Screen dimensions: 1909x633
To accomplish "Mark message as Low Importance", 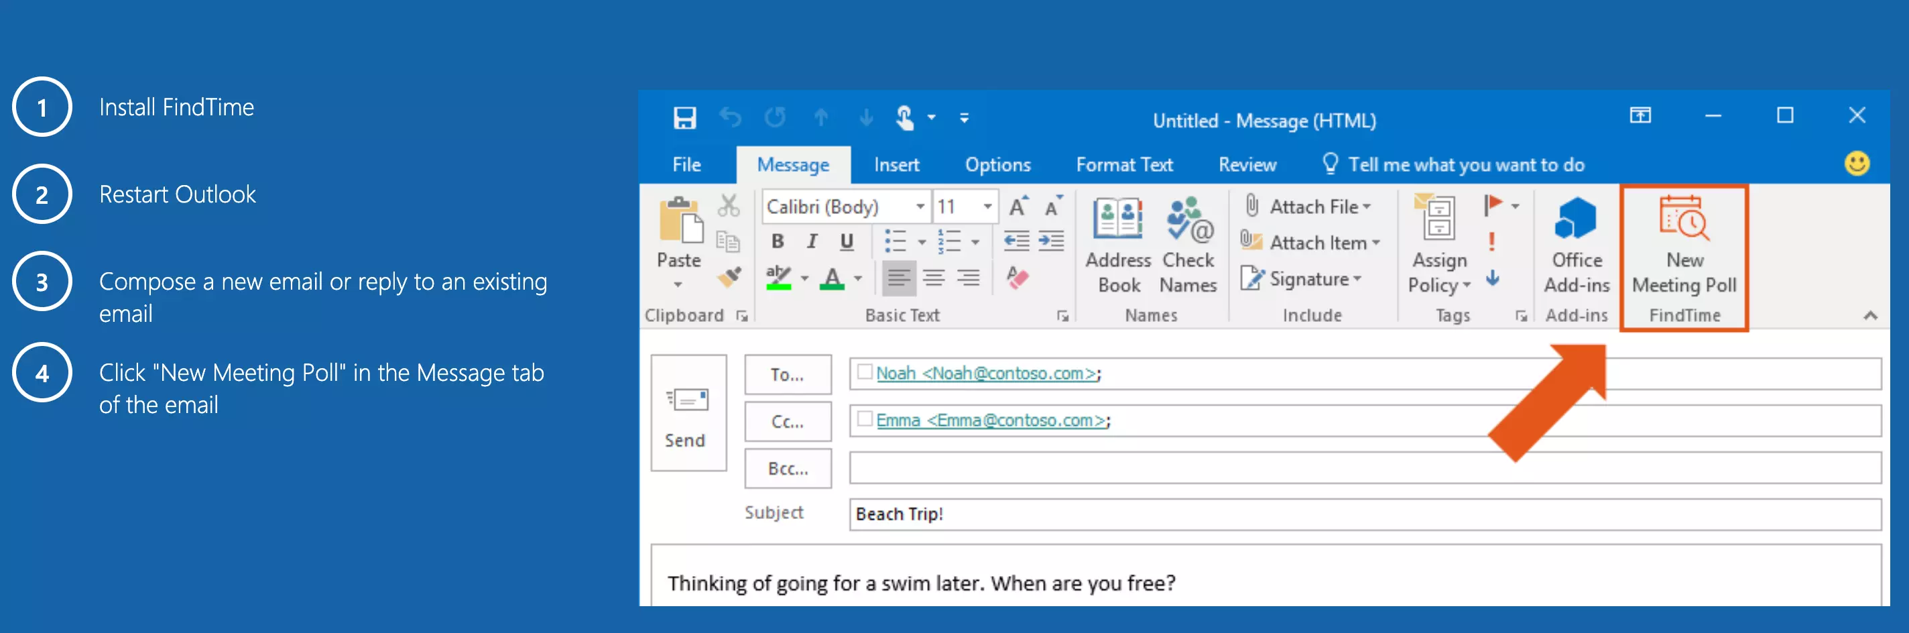I will click(1493, 278).
